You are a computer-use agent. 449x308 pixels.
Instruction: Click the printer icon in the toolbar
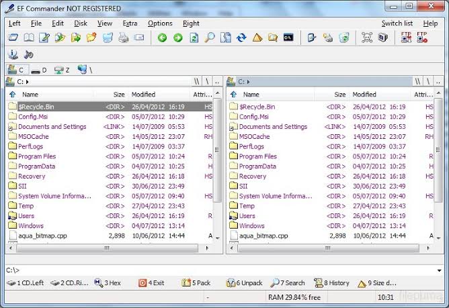tap(124, 38)
